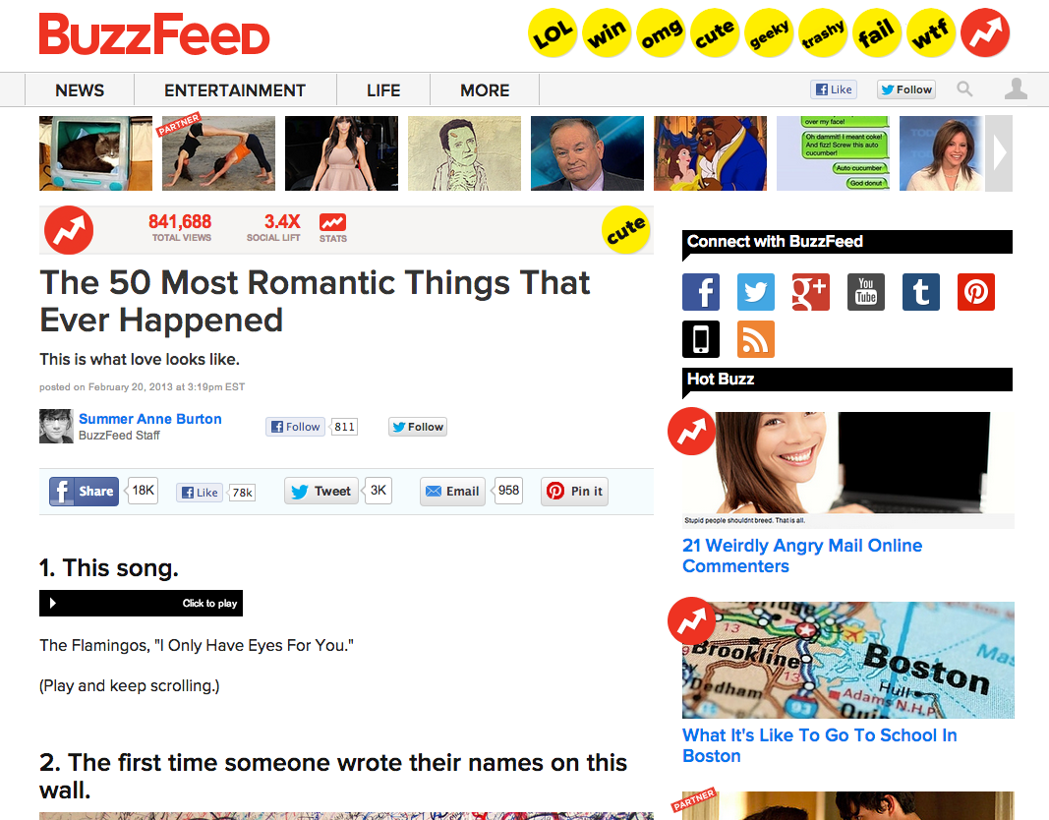Image resolution: width=1049 pixels, height=820 pixels.
Task: Open Summer Anne Burton author link
Action: point(149,419)
